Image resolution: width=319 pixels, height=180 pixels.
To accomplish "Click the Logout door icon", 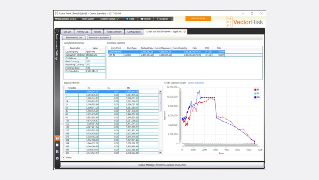I will (158, 19).
